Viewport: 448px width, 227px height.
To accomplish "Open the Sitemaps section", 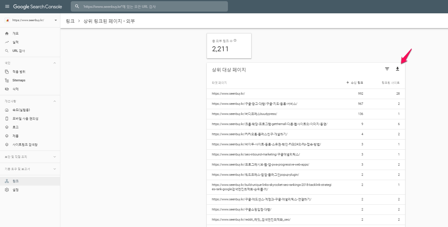I will click(19, 80).
